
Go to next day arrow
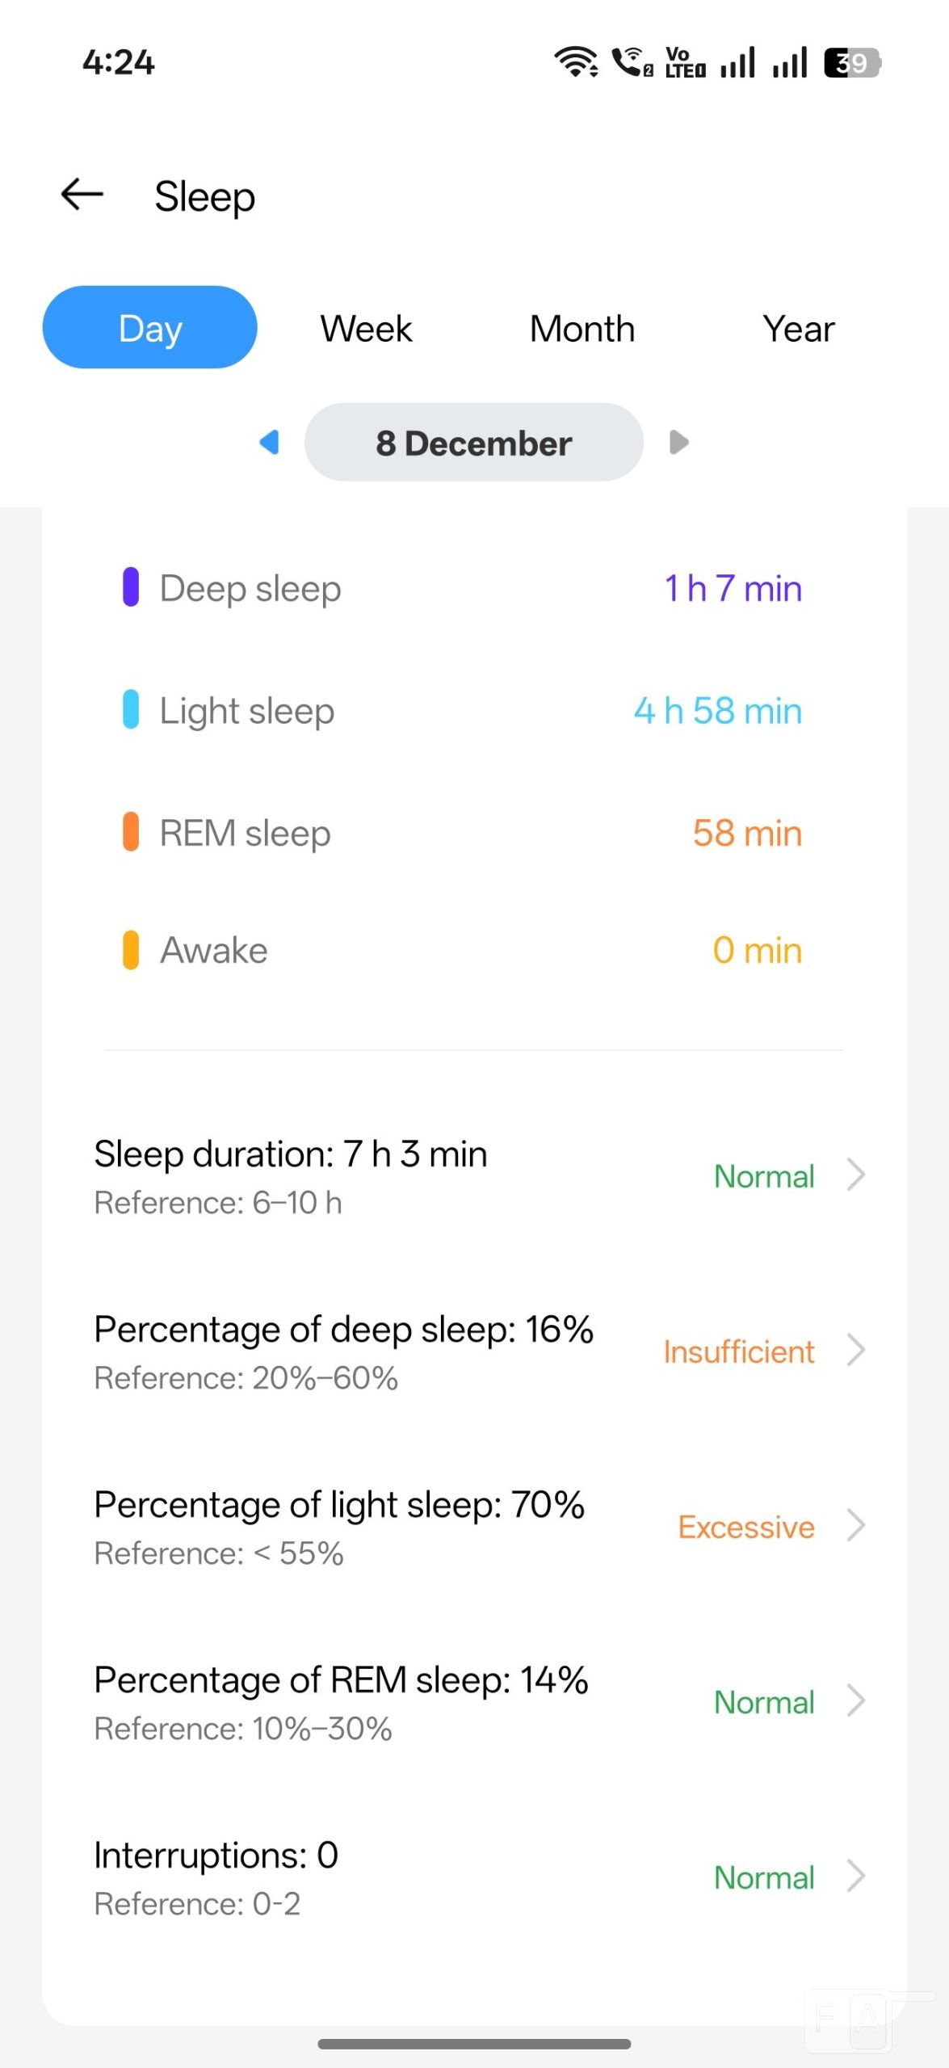(679, 442)
